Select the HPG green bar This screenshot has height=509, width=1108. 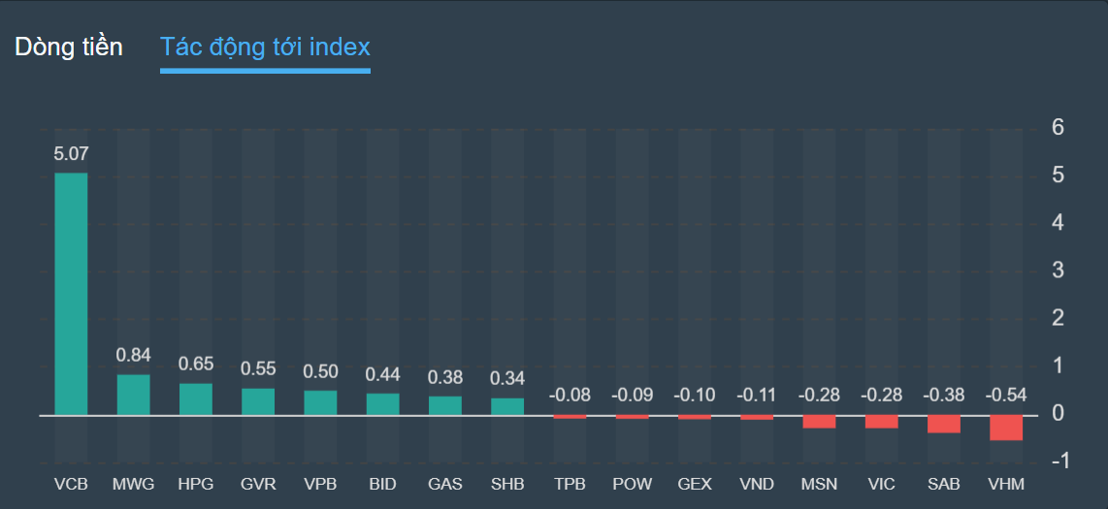tap(195, 399)
